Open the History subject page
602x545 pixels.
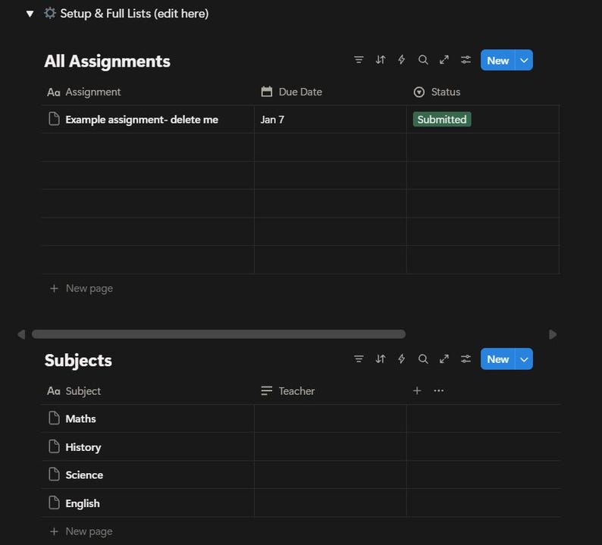pos(83,447)
